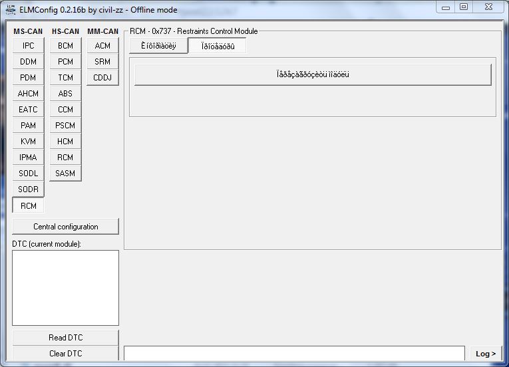This screenshot has width=509, height=367.
Task: Switch to the inactive tab in the RCM panel
Action: pos(158,46)
